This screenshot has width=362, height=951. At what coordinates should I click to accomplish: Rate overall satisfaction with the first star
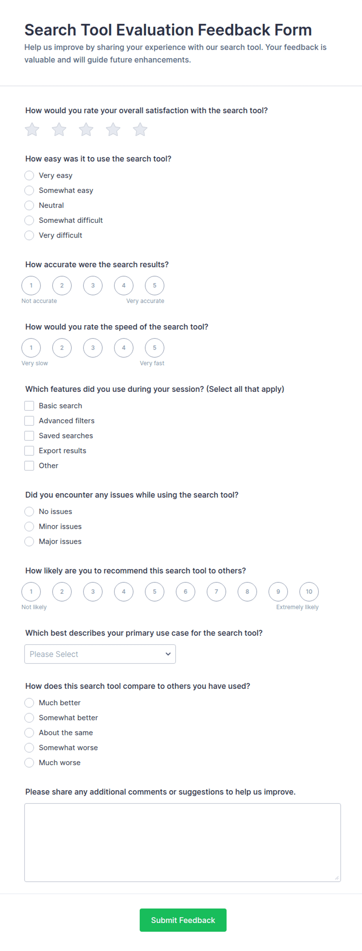(x=32, y=129)
